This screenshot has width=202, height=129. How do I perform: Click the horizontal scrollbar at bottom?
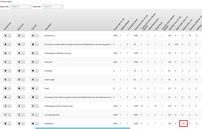(83, 128)
